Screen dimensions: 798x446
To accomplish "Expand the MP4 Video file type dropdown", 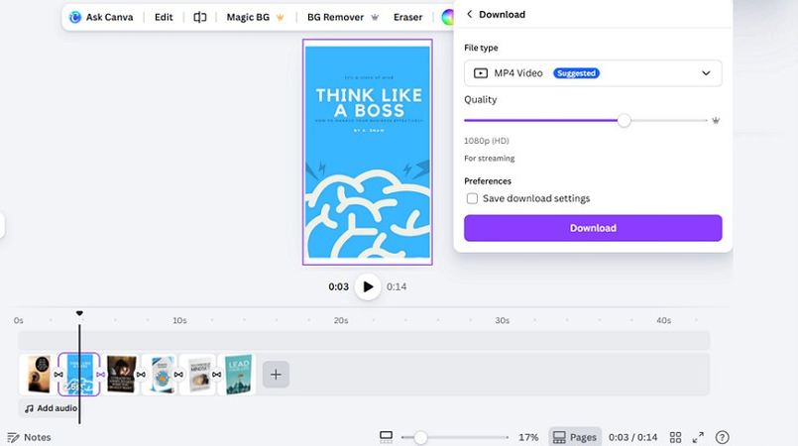I will pyautogui.click(x=593, y=73).
